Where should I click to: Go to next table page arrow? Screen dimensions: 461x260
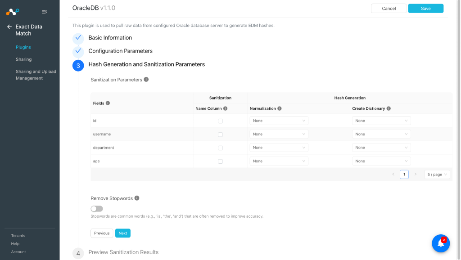[416, 174]
